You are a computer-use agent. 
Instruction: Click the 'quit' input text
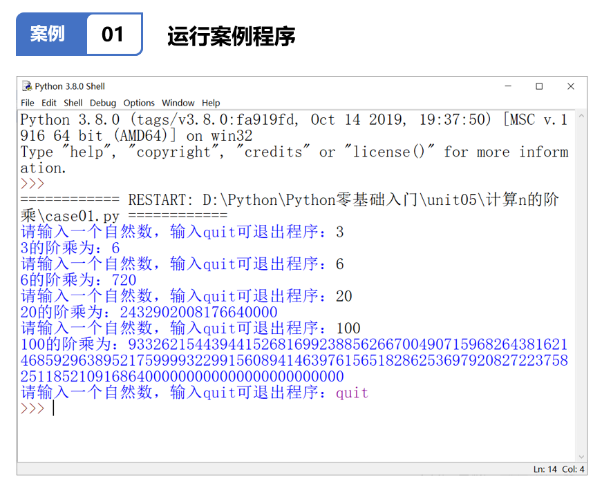tap(352, 393)
